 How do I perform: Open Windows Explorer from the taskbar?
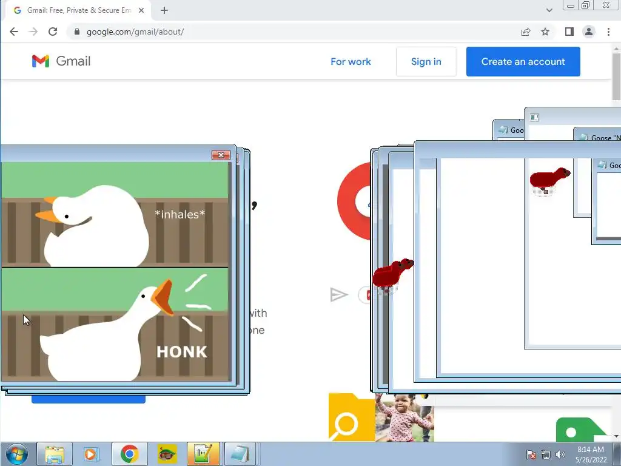[55, 454]
